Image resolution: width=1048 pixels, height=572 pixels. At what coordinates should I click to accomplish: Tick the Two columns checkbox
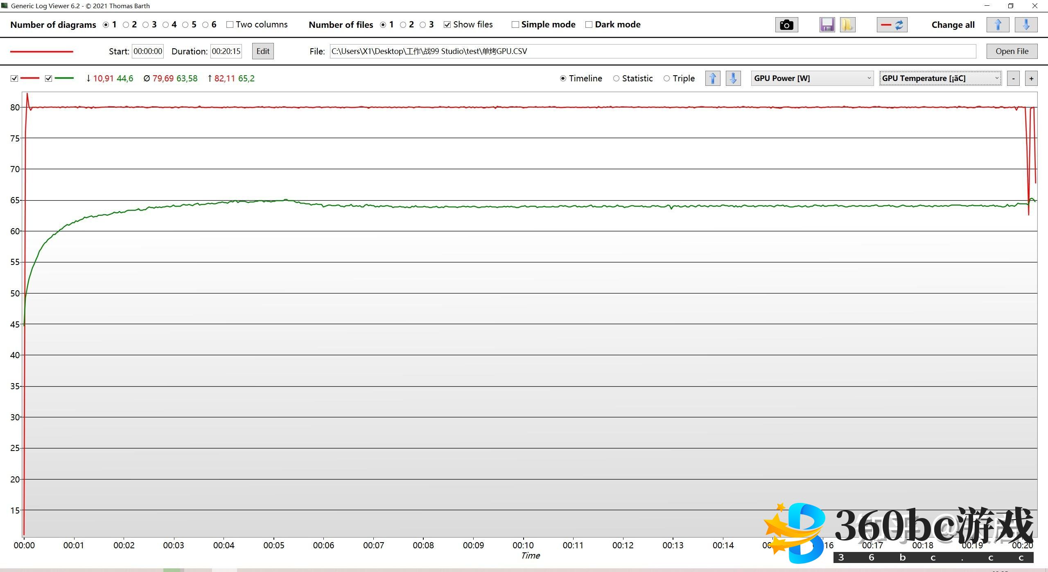pyautogui.click(x=230, y=25)
